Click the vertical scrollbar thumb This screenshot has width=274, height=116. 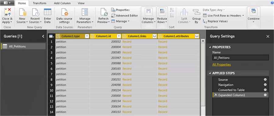(203, 74)
